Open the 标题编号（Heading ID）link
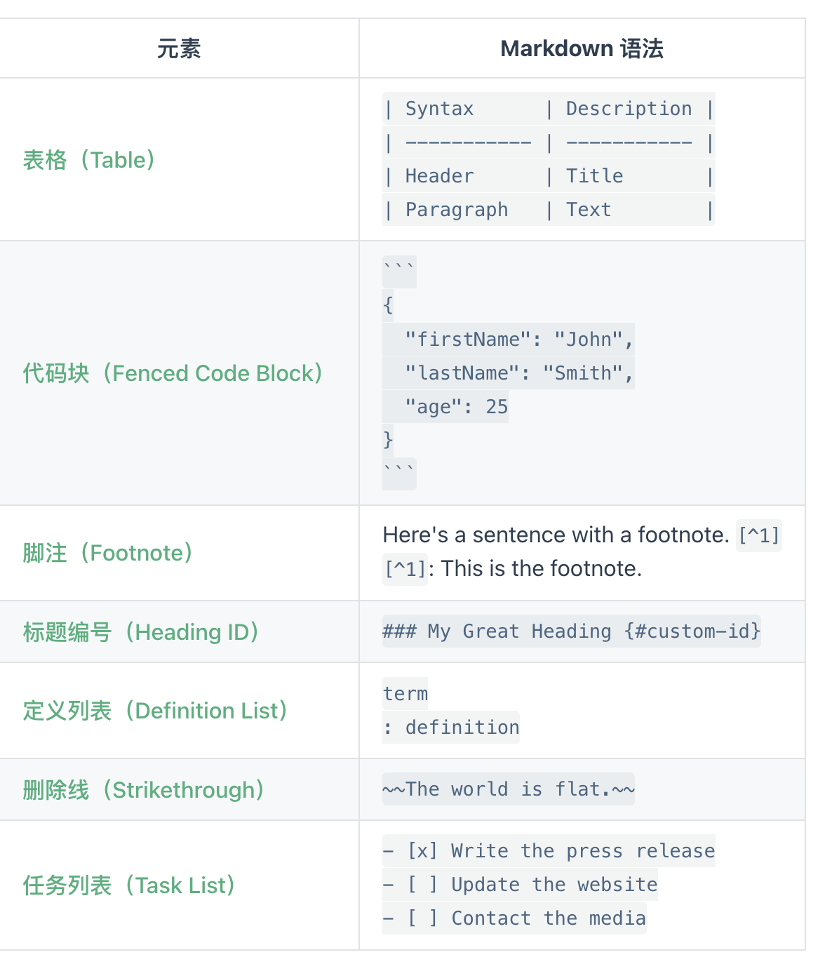Viewport: 825px width, 957px height. pyautogui.click(x=141, y=632)
